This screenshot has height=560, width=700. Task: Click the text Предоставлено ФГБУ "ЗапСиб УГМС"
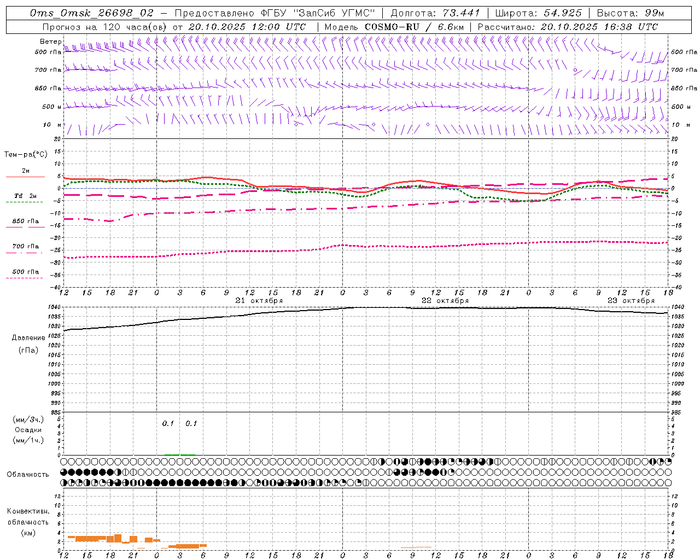275,13
